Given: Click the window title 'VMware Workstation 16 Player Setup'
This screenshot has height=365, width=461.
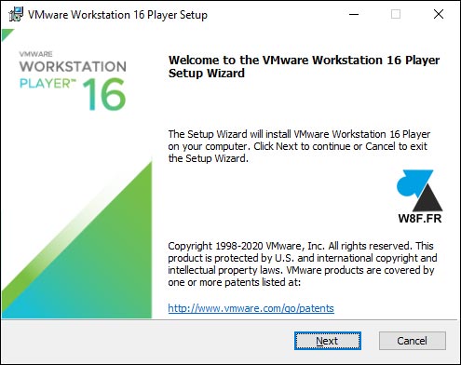Looking at the screenshot, I should (x=117, y=15).
